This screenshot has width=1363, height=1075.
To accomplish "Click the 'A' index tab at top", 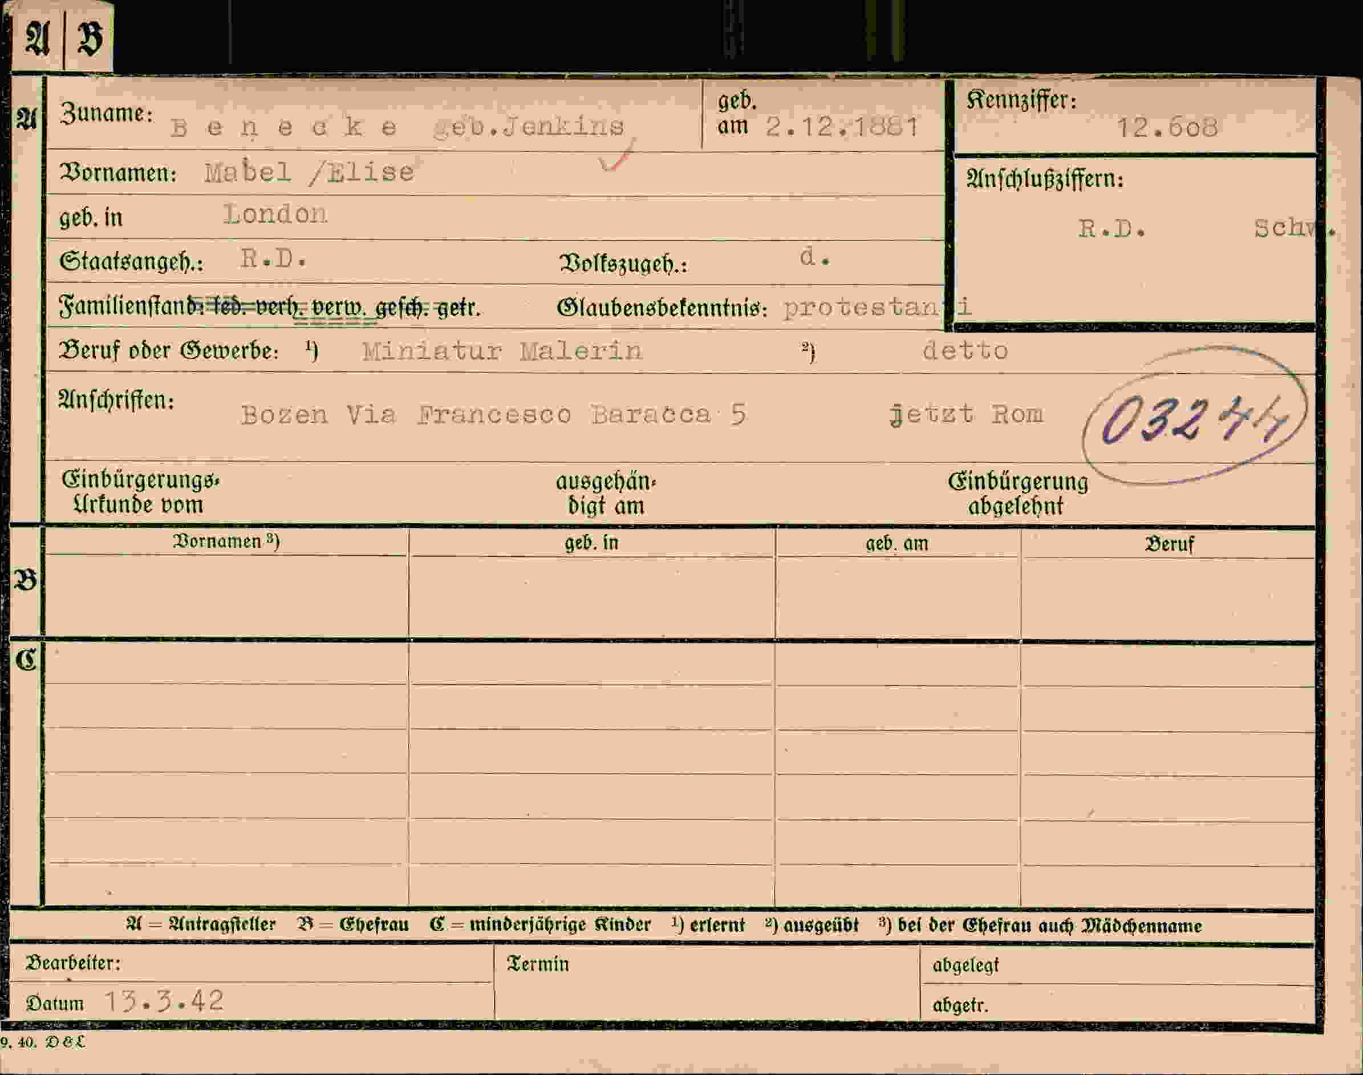I will pos(37,37).
